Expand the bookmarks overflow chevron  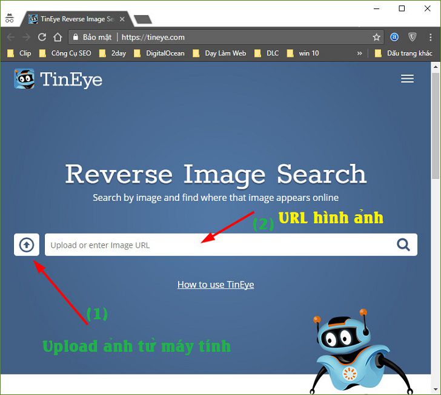click(x=359, y=53)
